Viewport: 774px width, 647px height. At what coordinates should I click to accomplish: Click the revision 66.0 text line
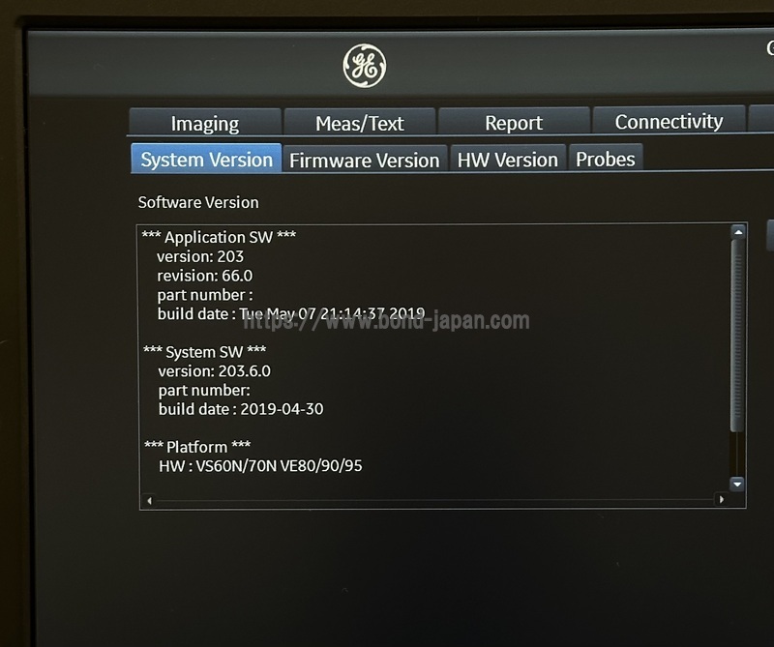pyautogui.click(x=204, y=276)
